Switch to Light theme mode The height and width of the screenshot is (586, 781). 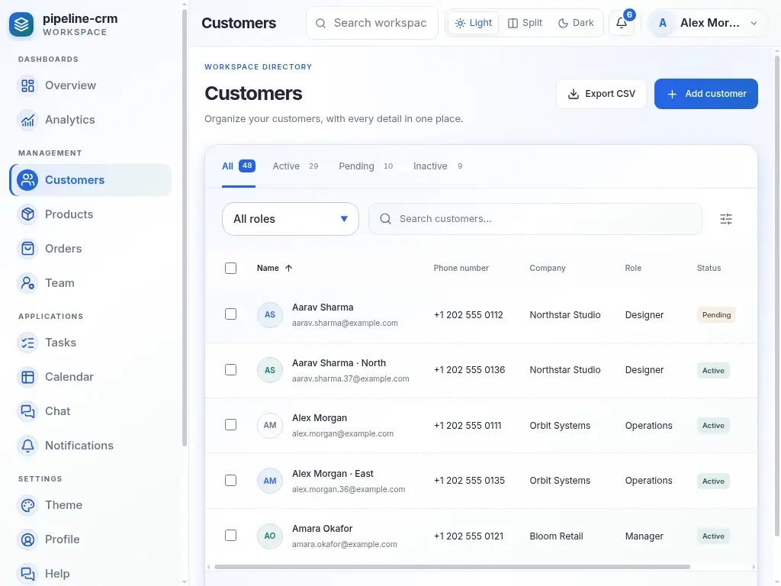pos(473,23)
